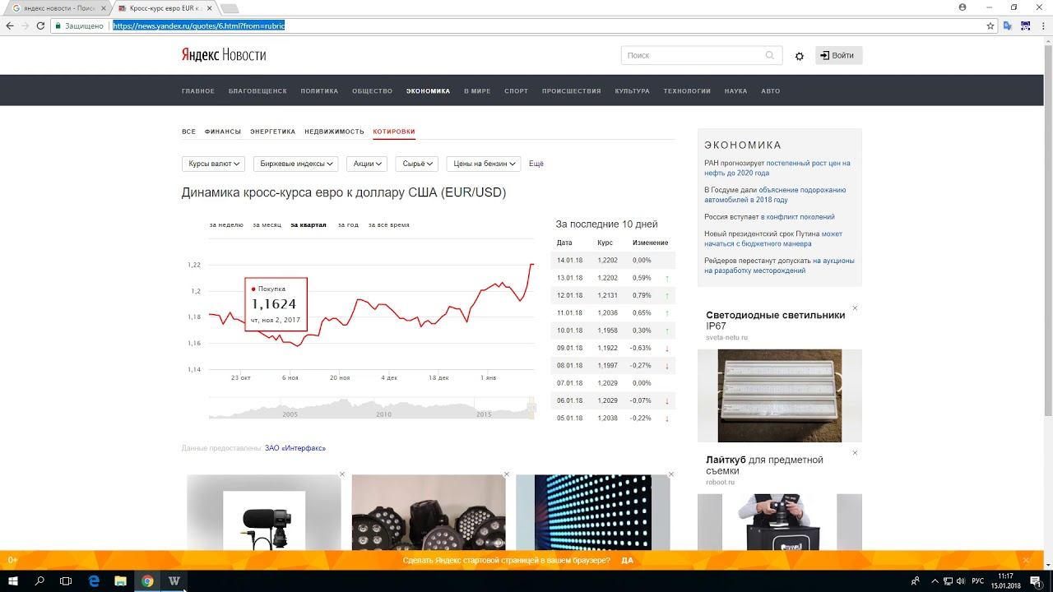Close the Кросс-курс евро browser tab

tap(209, 7)
